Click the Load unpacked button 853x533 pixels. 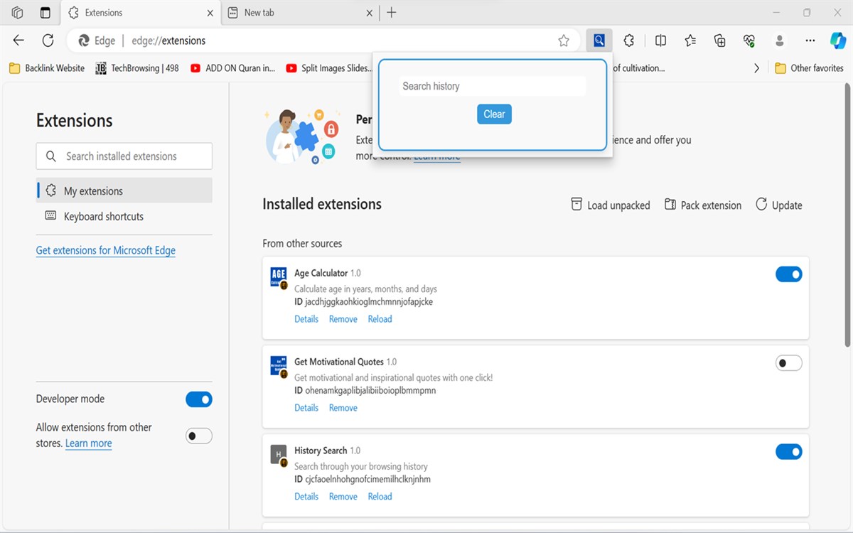611,205
